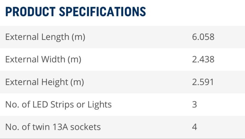
Task: Click the twin sockets count value 4
Action: pos(194,127)
